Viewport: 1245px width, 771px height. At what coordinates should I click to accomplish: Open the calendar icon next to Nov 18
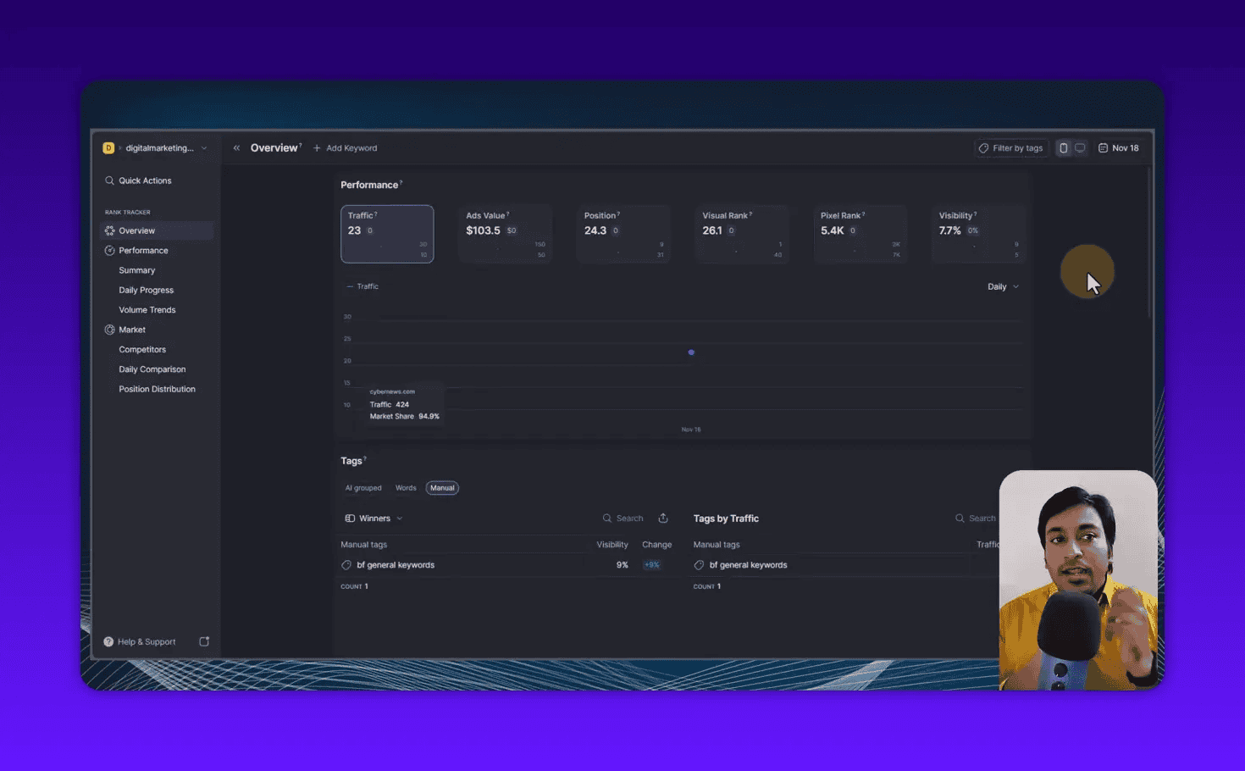pyautogui.click(x=1101, y=147)
